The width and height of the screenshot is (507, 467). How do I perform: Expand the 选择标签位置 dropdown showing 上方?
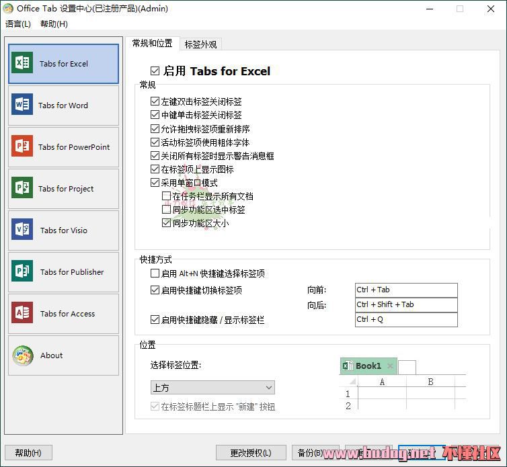point(212,388)
